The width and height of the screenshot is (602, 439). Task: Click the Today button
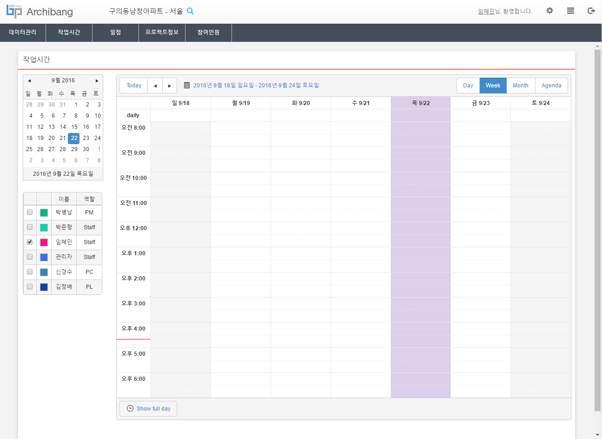click(x=134, y=86)
